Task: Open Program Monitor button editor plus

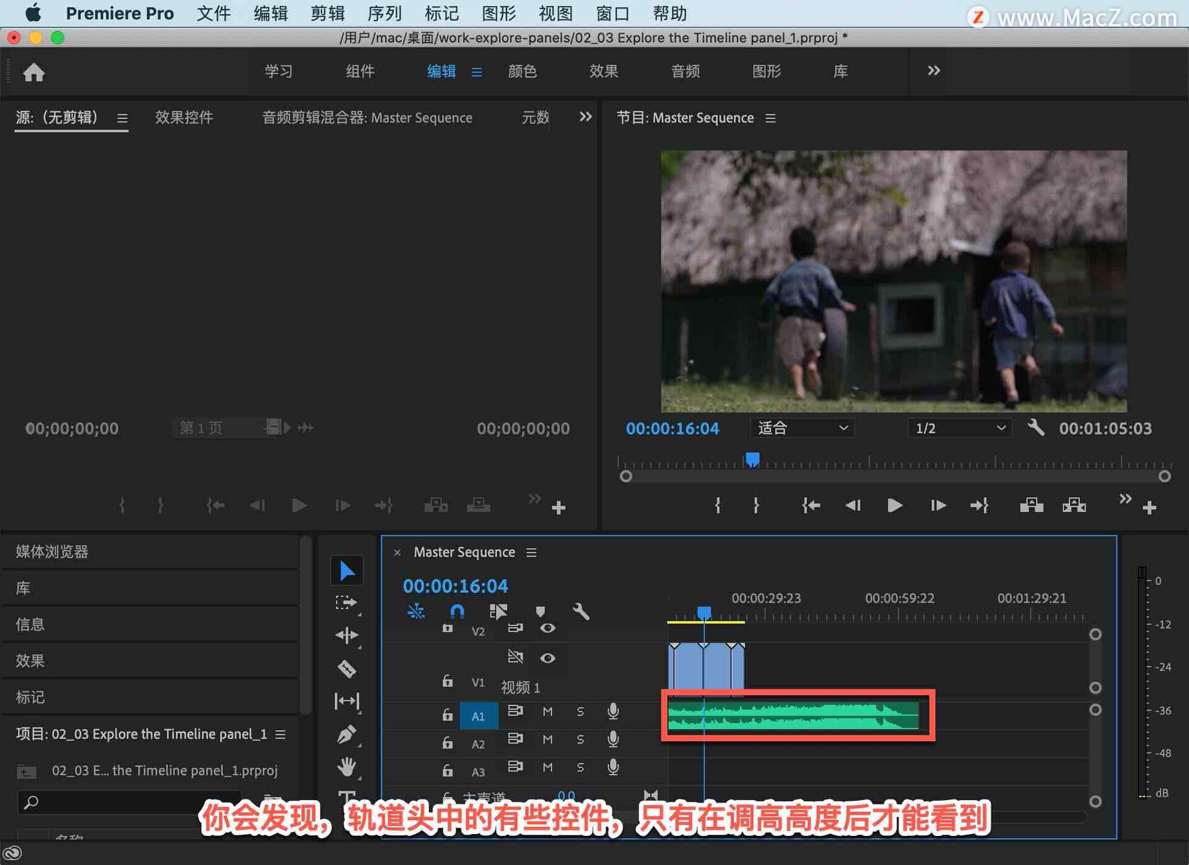Action: pyautogui.click(x=1149, y=508)
